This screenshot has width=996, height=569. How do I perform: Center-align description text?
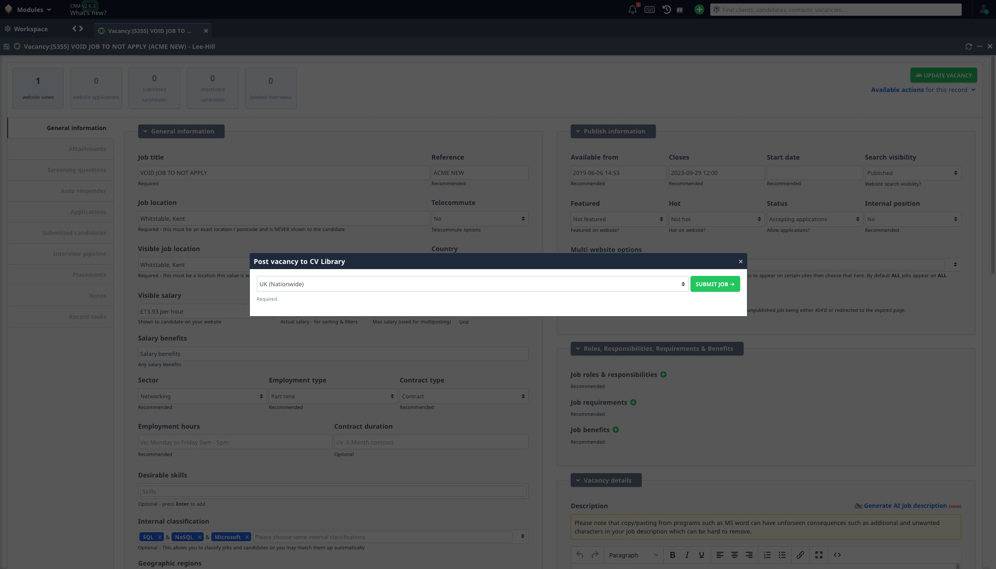click(x=735, y=555)
